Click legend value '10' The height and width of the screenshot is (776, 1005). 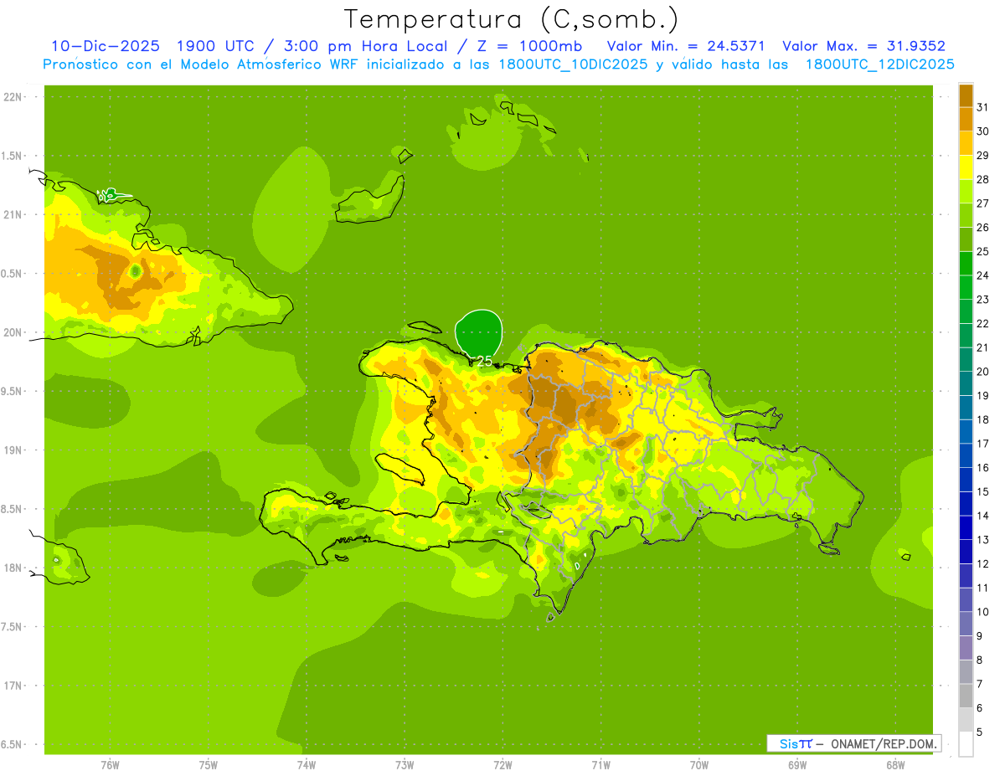pos(983,612)
